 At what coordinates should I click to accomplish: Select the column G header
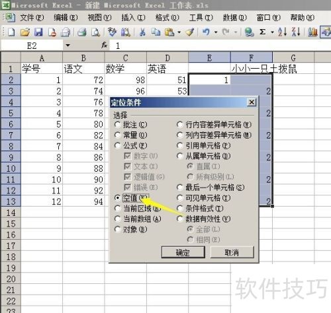click(293, 58)
